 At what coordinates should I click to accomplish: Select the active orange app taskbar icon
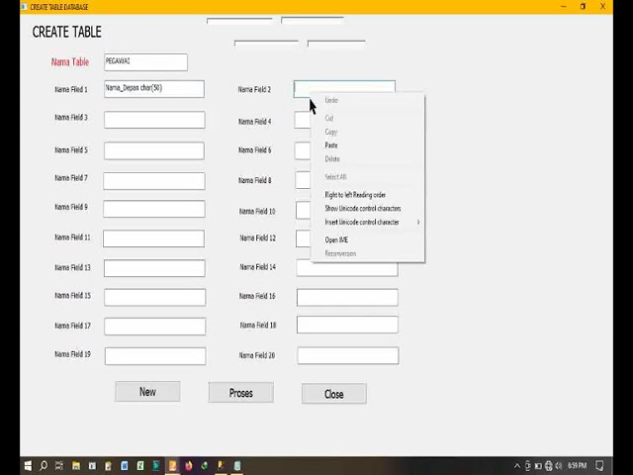pos(172,466)
